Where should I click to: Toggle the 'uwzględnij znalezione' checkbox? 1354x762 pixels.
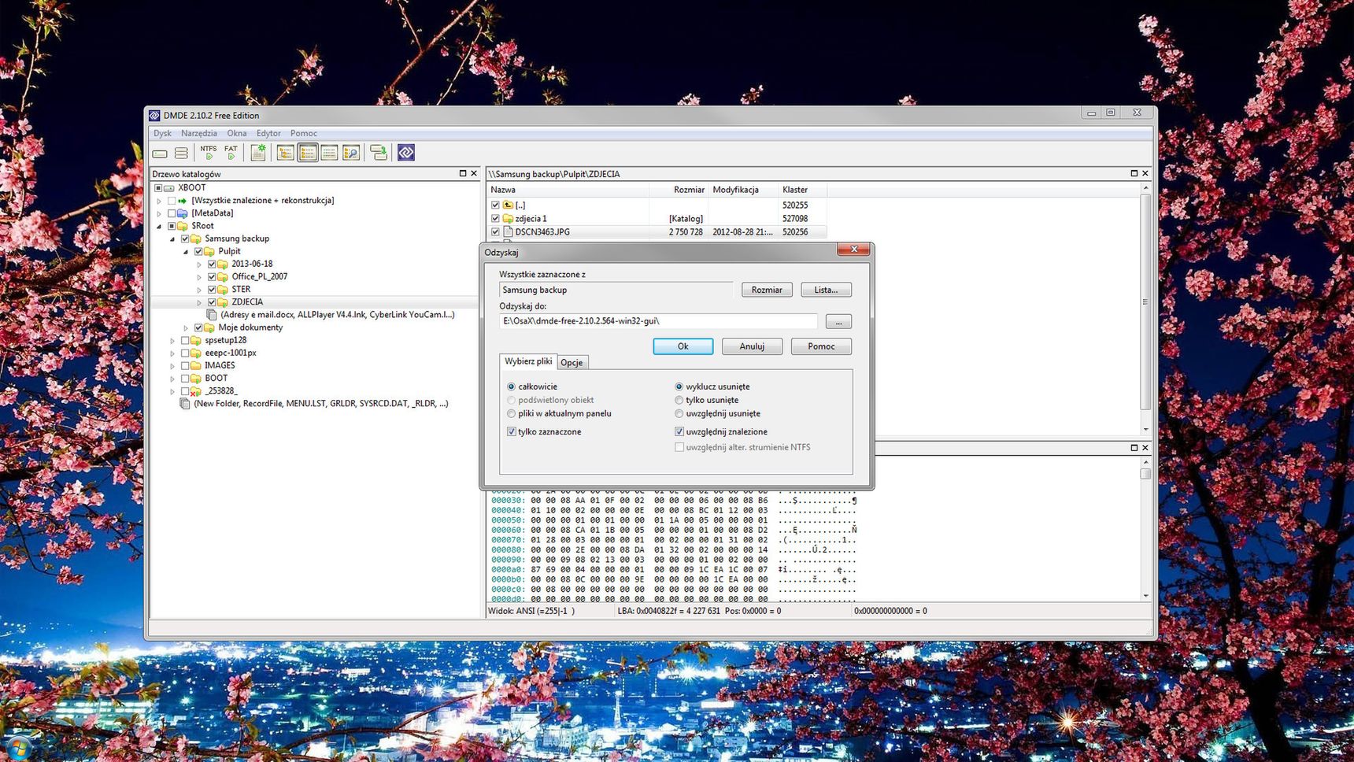[x=679, y=431]
